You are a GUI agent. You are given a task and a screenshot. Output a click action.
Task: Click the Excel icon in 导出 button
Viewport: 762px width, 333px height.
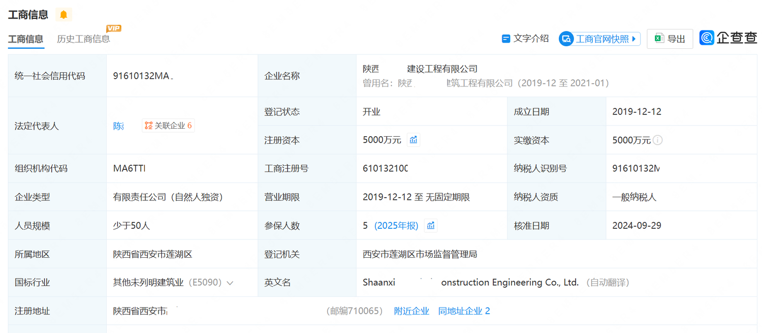click(x=659, y=39)
